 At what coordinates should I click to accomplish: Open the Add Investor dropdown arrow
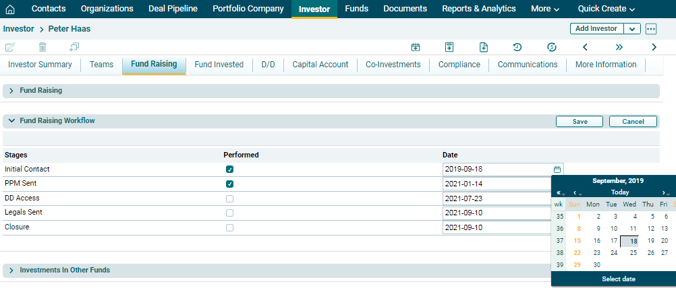click(632, 29)
